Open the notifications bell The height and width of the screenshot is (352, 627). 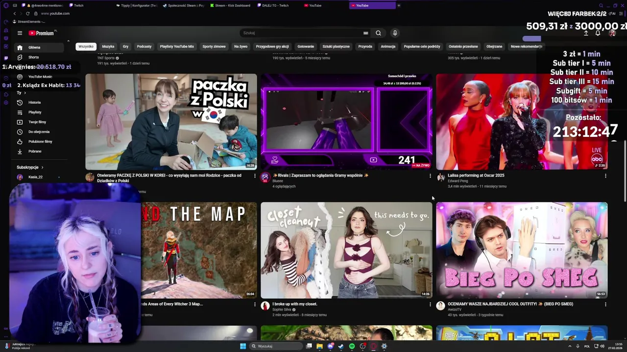(598, 33)
